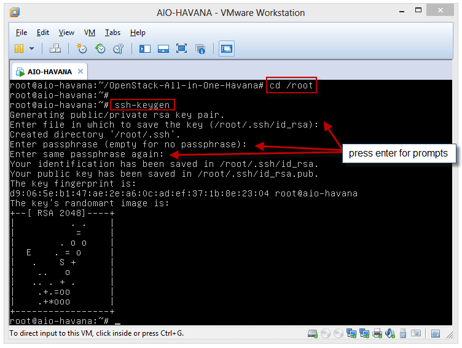Toggle the console view button
Screen dimensions: 462x348
tap(227, 48)
